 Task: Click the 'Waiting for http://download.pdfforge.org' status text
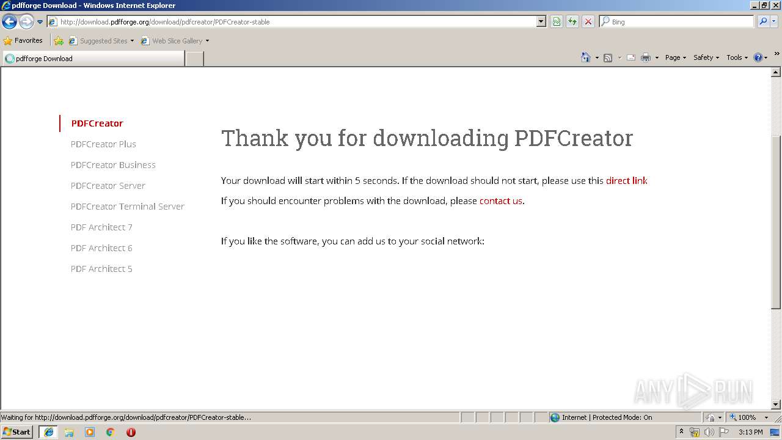[x=126, y=417]
